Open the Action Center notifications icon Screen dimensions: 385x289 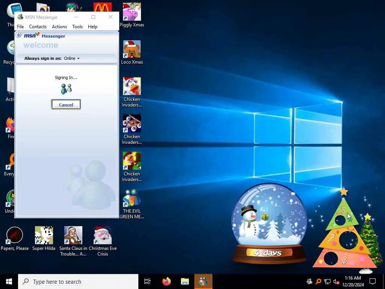pos(373,281)
